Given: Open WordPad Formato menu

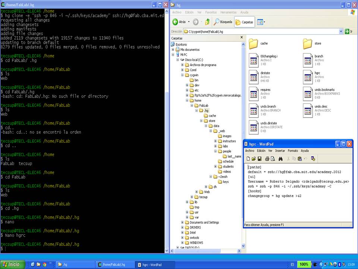Looking at the screenshot, I should 293,151.
